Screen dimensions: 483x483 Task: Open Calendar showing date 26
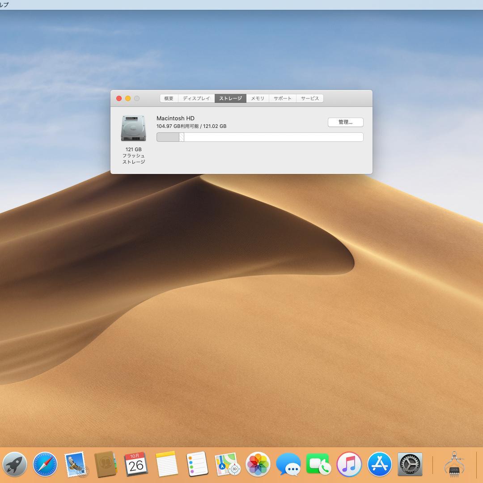[136, 464]
